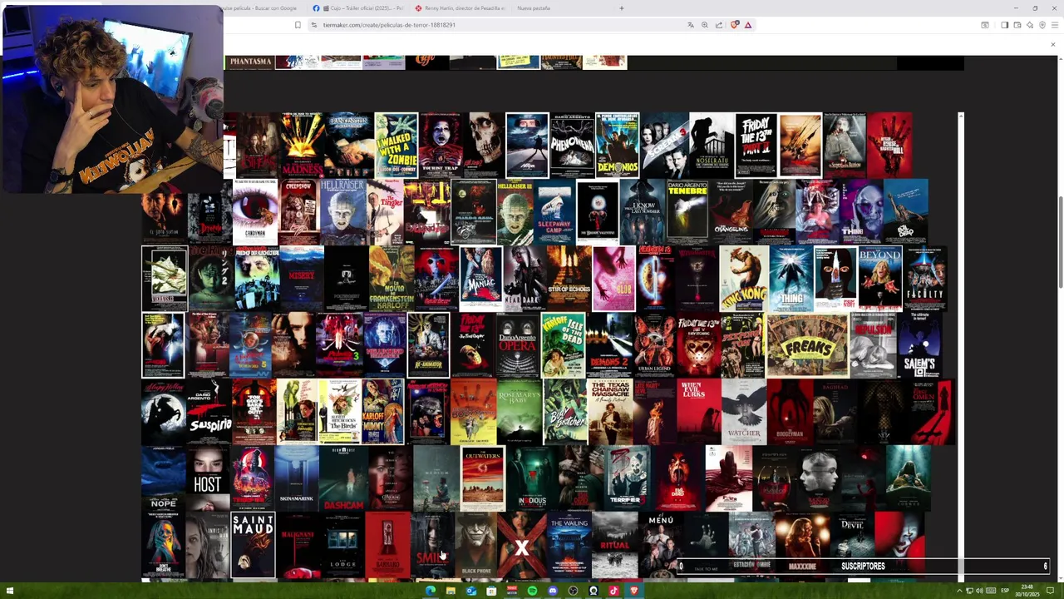Open the Brave VPN shield icon

pos(1042,25)
